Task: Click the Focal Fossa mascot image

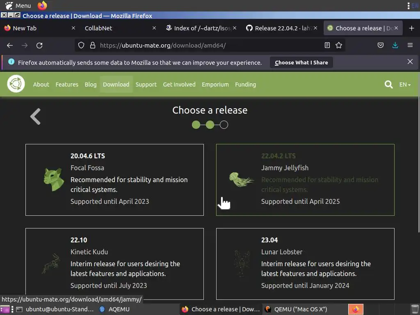Action: [54, 180]
